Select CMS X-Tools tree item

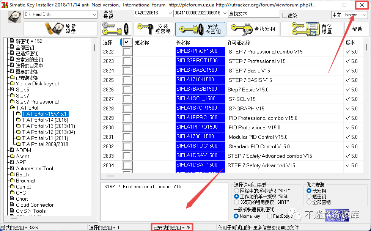tap(31, 211)
